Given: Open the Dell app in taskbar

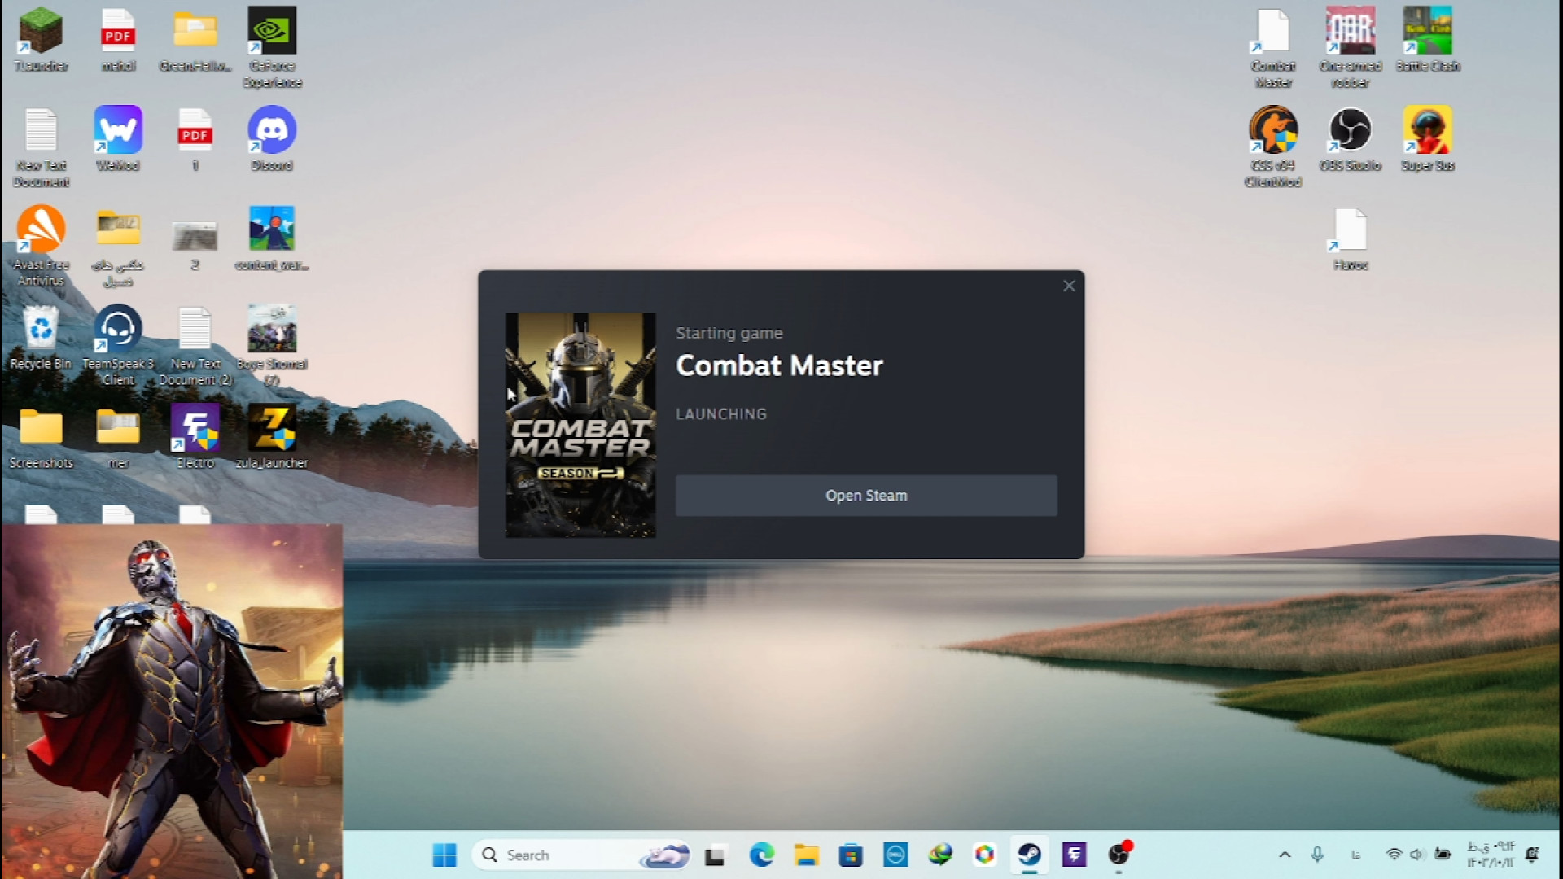Looking at the screenshot, I should point(895,855).
